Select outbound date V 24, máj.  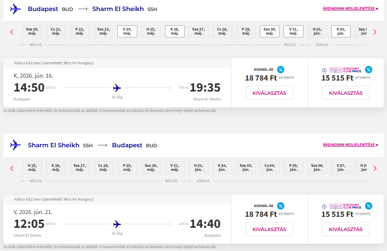[127, 31]
